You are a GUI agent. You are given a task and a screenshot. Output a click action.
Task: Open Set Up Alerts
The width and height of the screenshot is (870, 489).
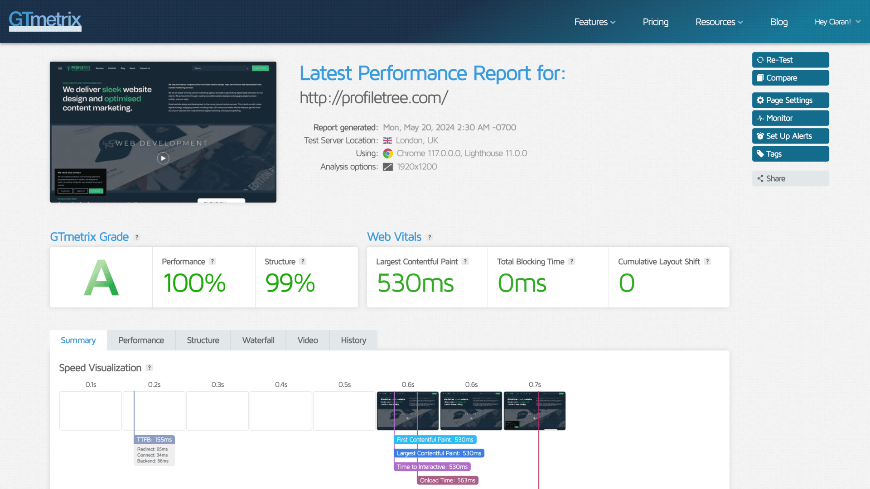coord(790,136)
